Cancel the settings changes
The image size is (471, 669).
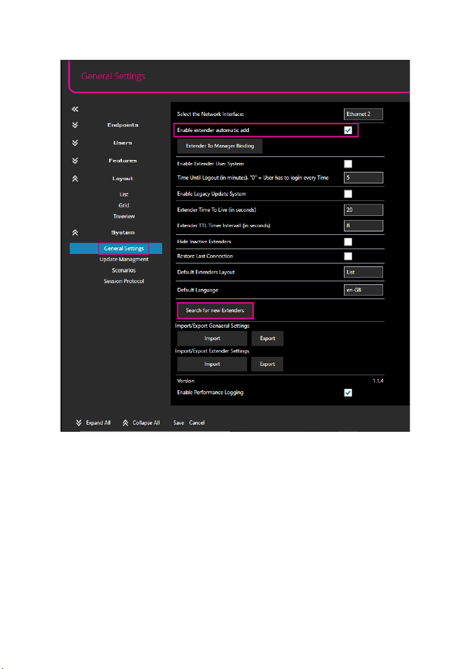[x=197, y=423]
